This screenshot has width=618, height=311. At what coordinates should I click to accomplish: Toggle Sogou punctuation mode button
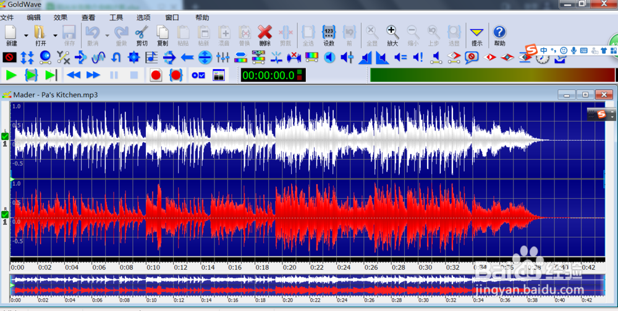[553, 51]
